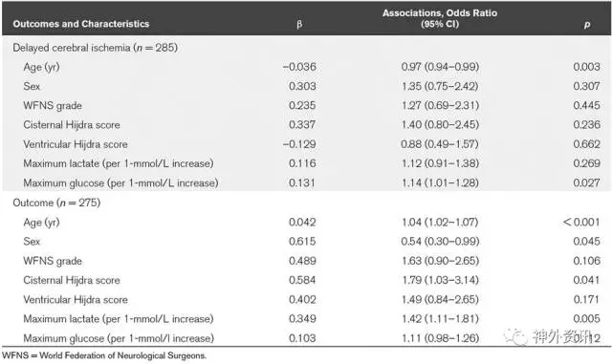The width and height of the screenshot is (612, 364).
Task: Click the Chinese watermark text
Action: [562, 336]
